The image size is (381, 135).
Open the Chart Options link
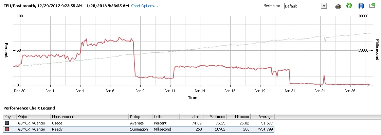(144, 6)
